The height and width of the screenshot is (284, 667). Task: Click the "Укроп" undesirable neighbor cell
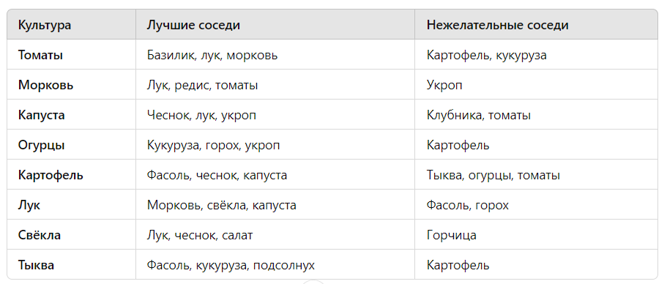444,85
